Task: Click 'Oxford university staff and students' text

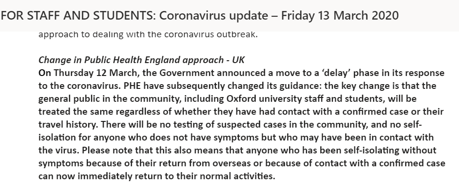Action: point(305,98)
